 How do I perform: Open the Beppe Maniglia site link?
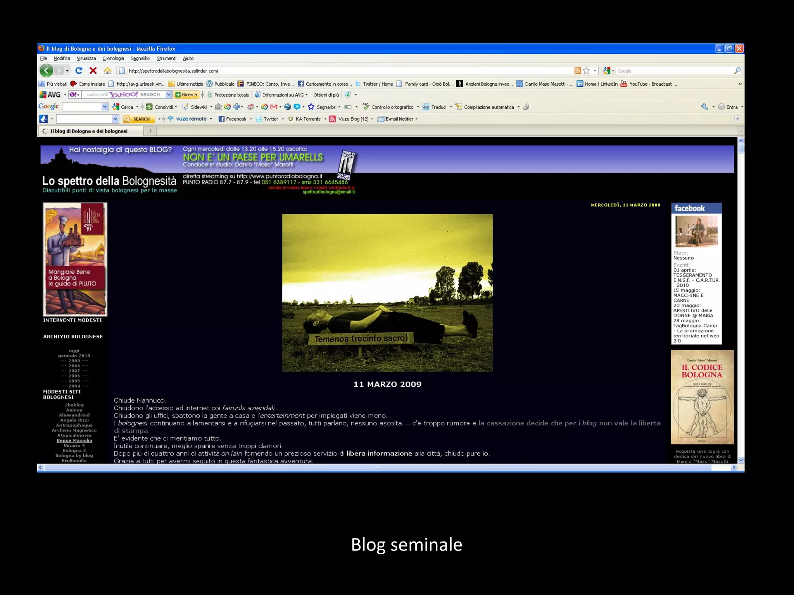pyautogui.click(x=74, y=440)
